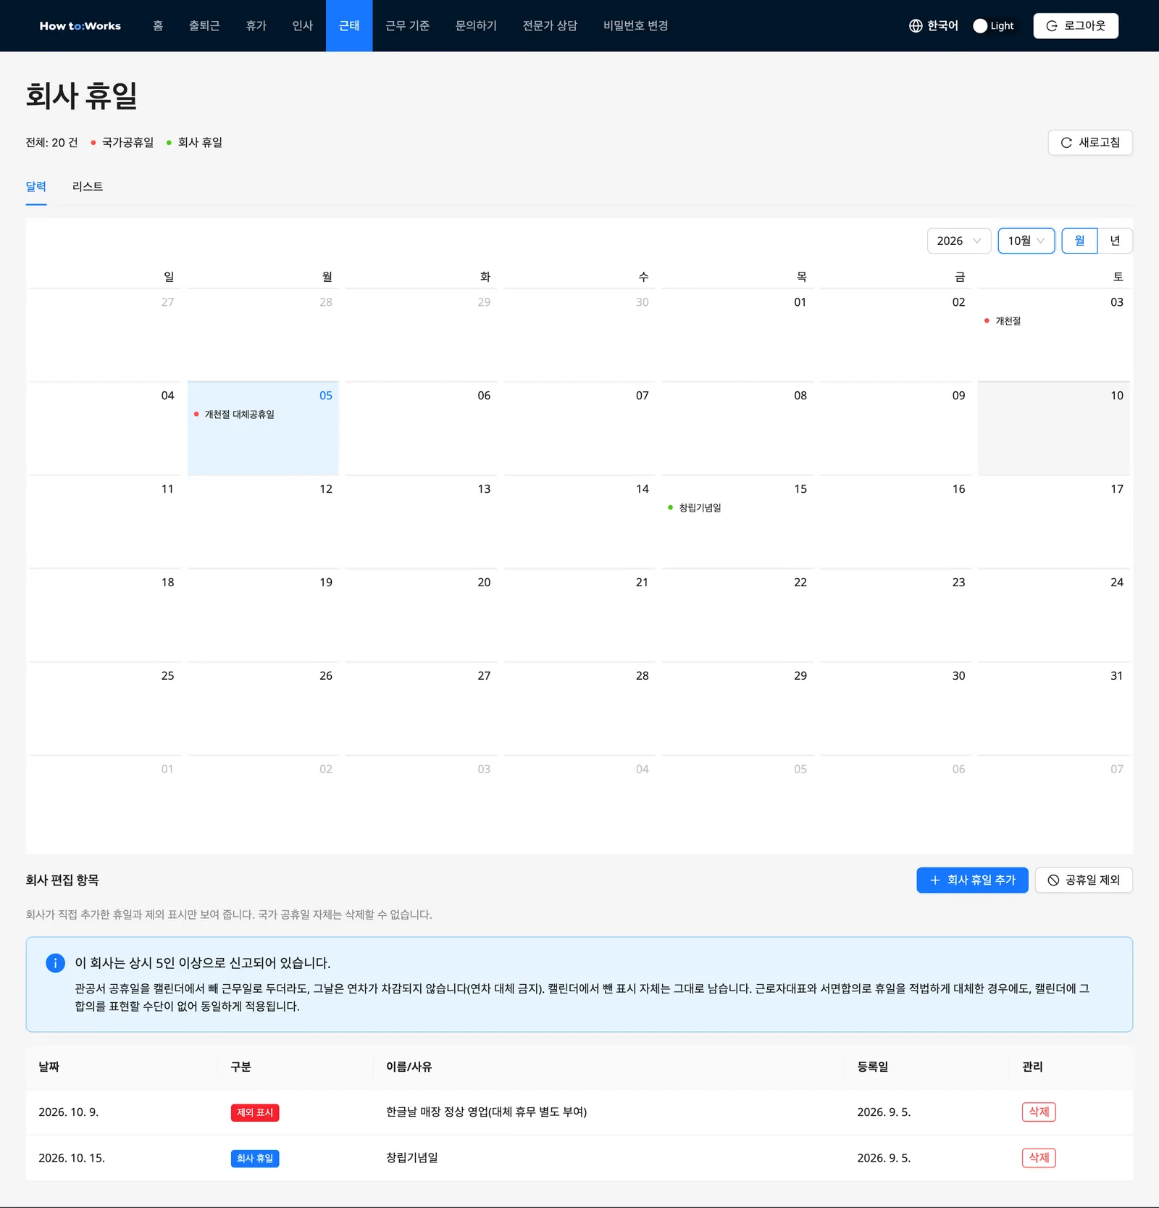Delete the 창립기념일 row
This screenshot has height=1208, width=1159.
1039,1158
